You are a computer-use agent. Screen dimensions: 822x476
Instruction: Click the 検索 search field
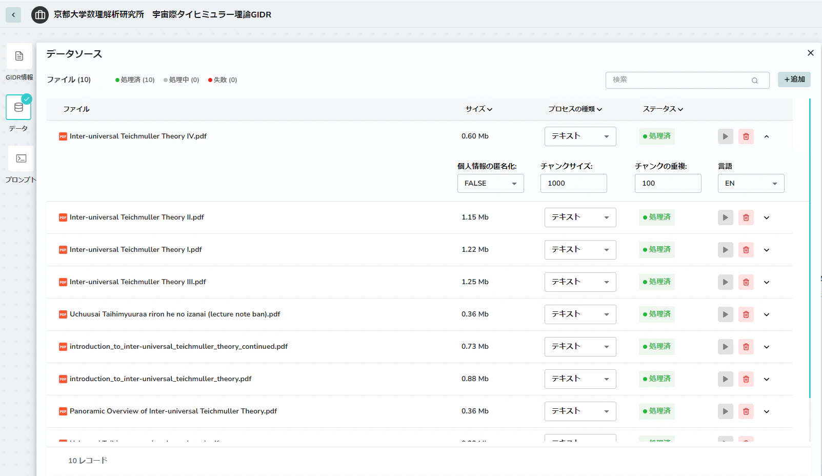pyautogui.click(x=688, y=80)
